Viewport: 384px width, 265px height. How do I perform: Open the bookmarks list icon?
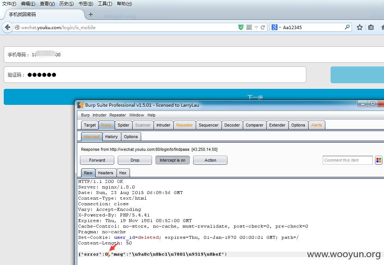point(371,27)
